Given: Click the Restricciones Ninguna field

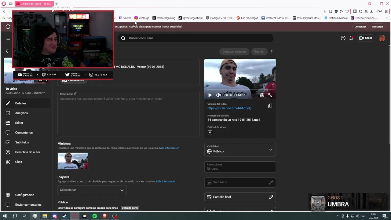Looking at the screenshot, I should 240,167.
